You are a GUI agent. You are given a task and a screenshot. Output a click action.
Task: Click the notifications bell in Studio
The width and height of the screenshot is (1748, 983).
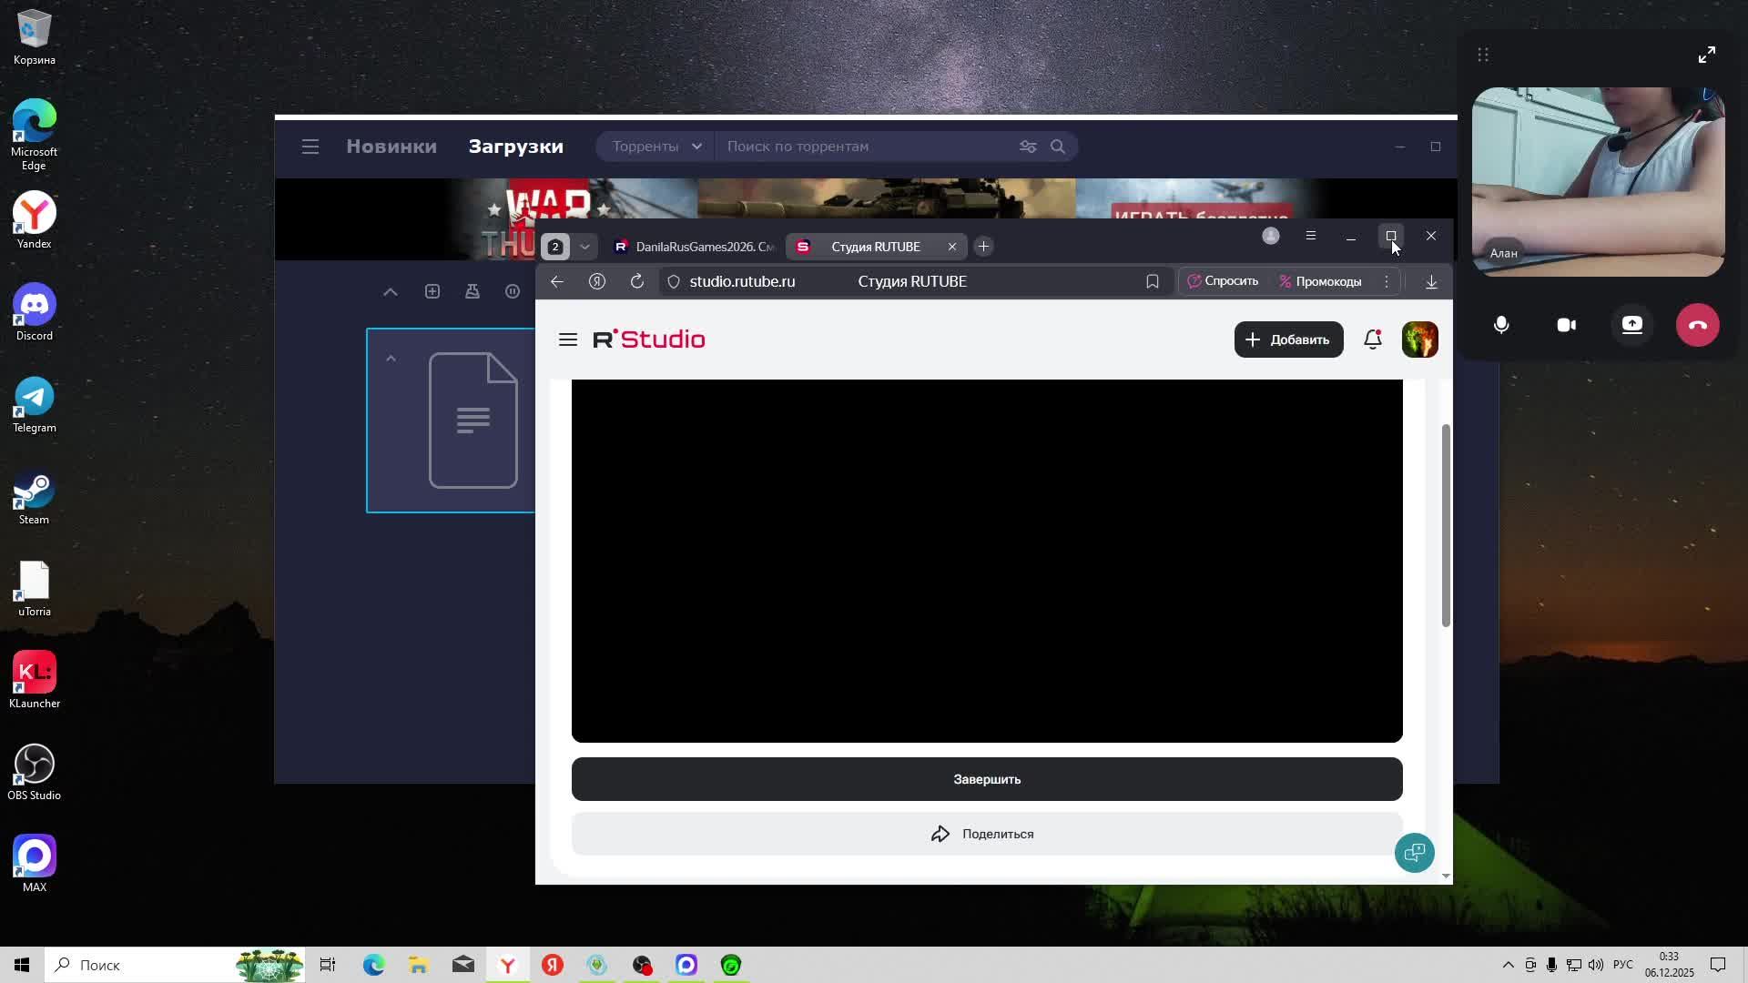(1372, 339)
